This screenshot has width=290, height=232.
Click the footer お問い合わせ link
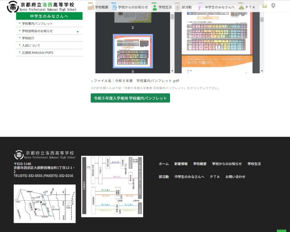tap(235, 177)
